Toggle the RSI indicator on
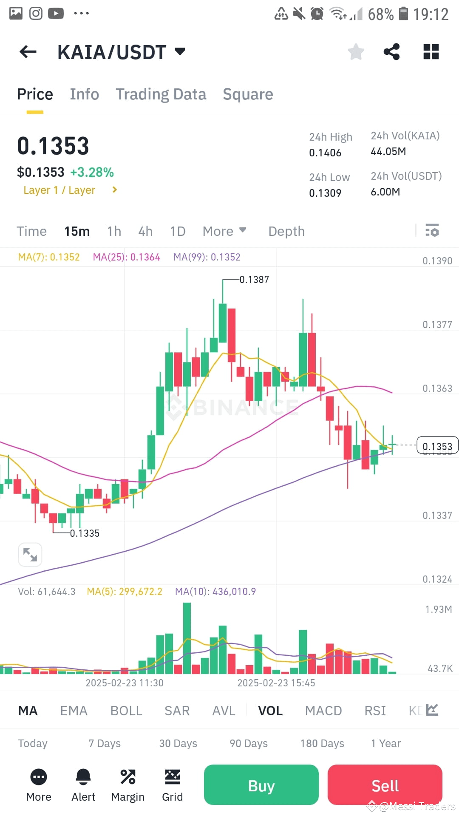 click(375, 710)
